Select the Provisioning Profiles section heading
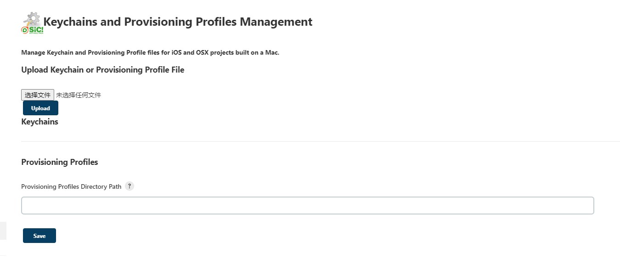This screenshot has width=620, height=265. pyautogui.click(x=60, y=162)
